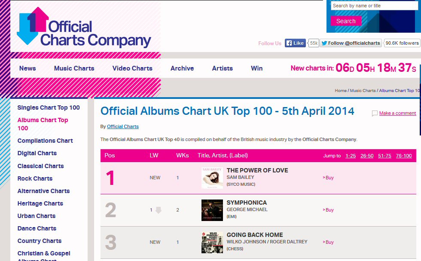Open the Music Charts menu
The image size is (421, 261).
point(74,68)
